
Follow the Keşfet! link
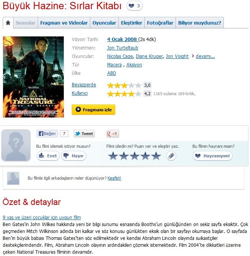click(114, 178)
